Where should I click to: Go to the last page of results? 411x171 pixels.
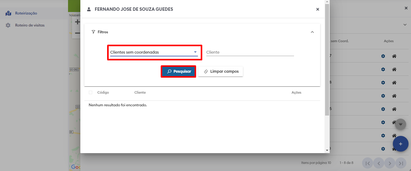401,163
